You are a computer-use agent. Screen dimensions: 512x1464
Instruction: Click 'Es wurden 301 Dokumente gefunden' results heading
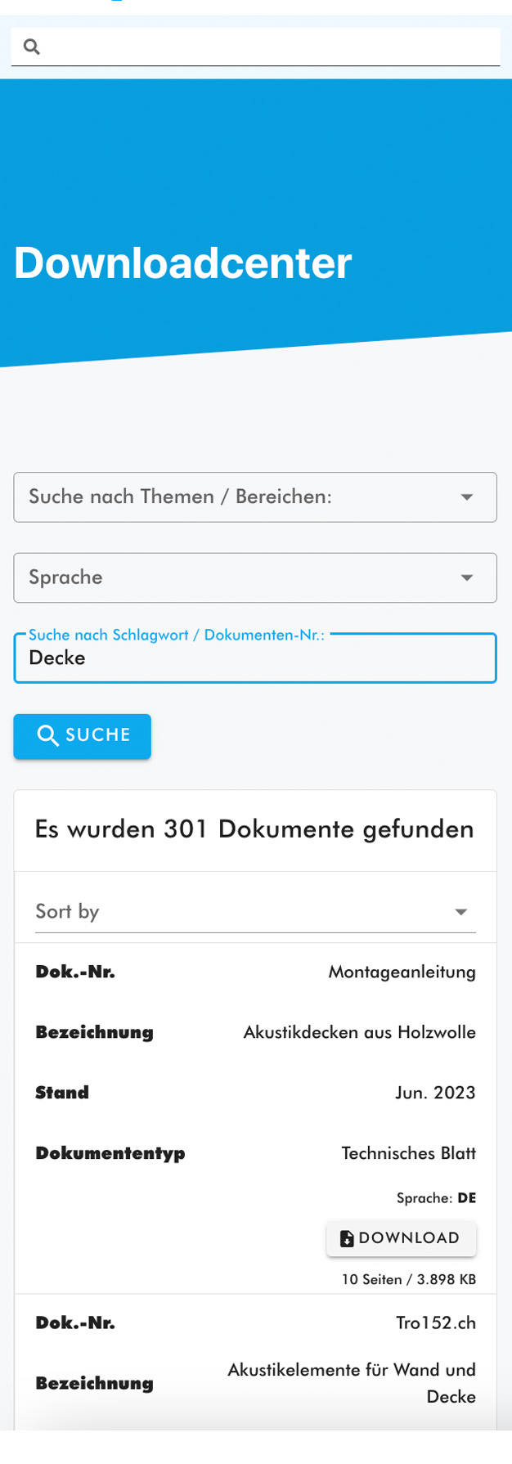point(254,829)
